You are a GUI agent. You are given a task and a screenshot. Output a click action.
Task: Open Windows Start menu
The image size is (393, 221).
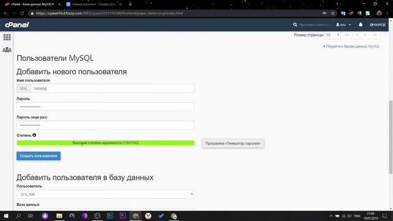pyautogui.click(x=6, y=215)
